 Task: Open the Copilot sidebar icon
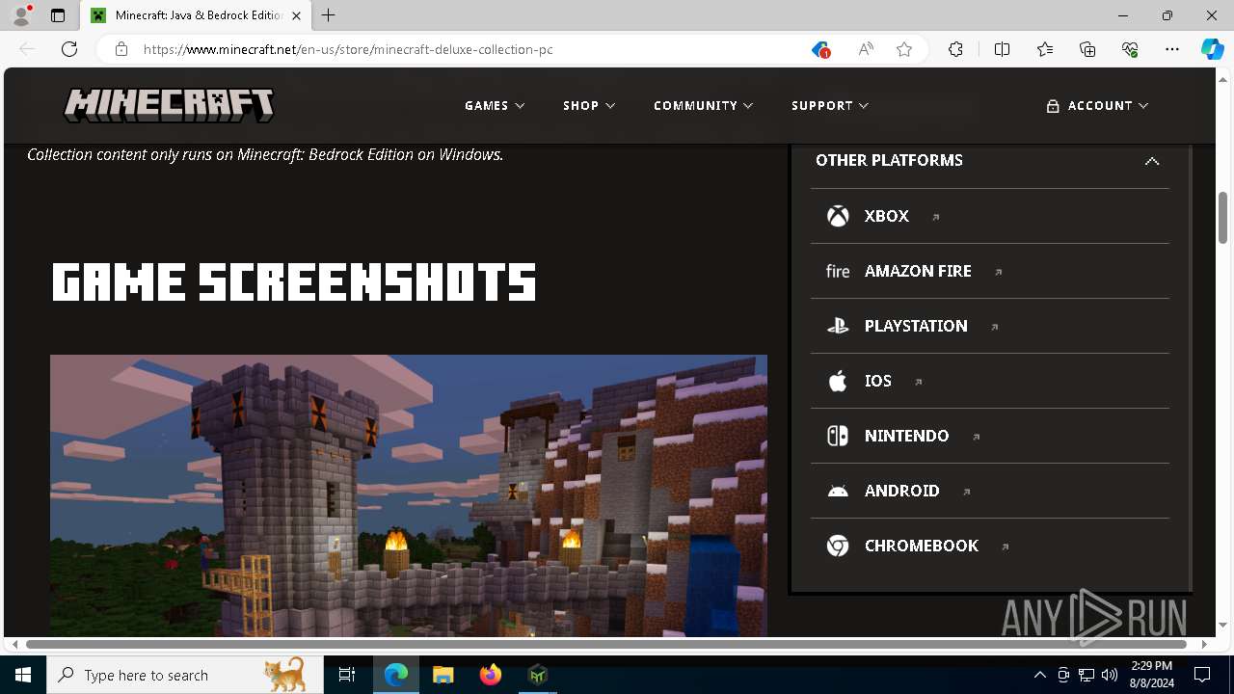tap(1213, 49)
